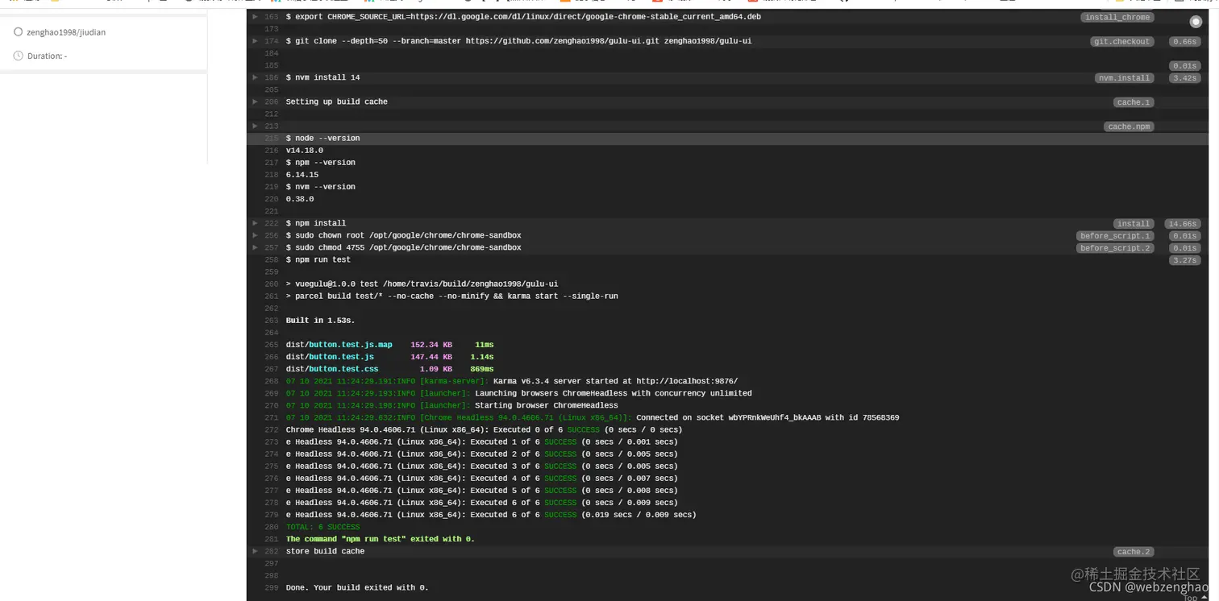1219x601 pixels.
Task: Click the 'Karma v6.3.4 server started' line
Action: (x=511, y=381)
